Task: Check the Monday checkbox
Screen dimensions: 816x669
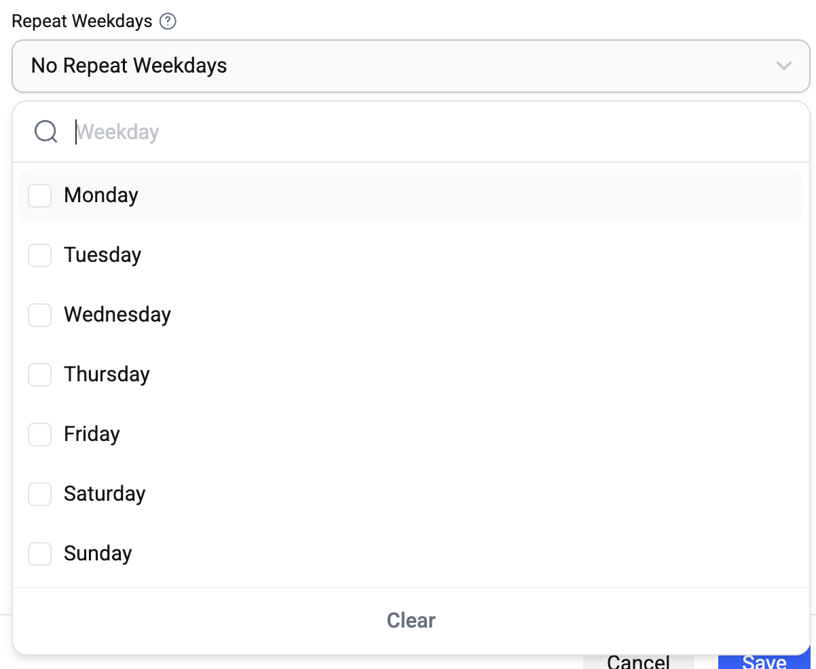Action: pyautogui.click(x=40, y=196)
